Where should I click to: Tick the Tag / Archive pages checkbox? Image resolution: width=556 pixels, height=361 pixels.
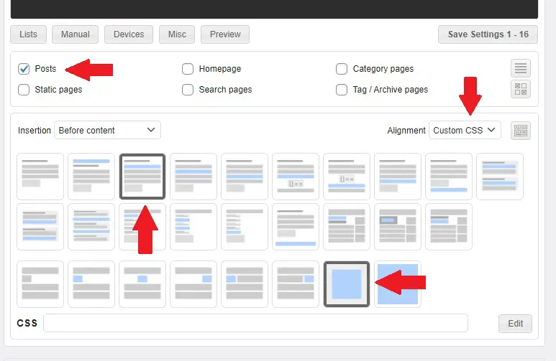pos(342,90)
